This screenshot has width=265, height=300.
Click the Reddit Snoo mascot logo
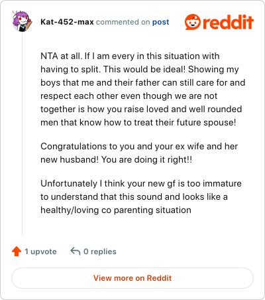(193, 22)
